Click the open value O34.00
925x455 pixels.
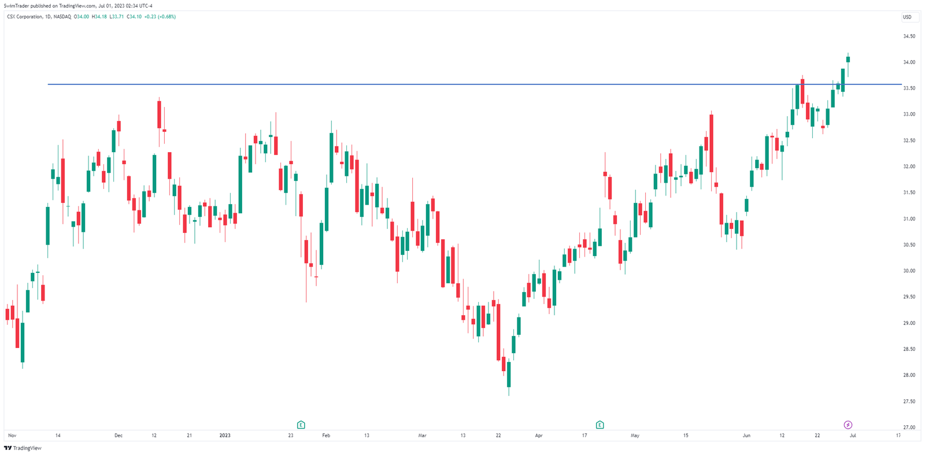click(x=83, y=17)
